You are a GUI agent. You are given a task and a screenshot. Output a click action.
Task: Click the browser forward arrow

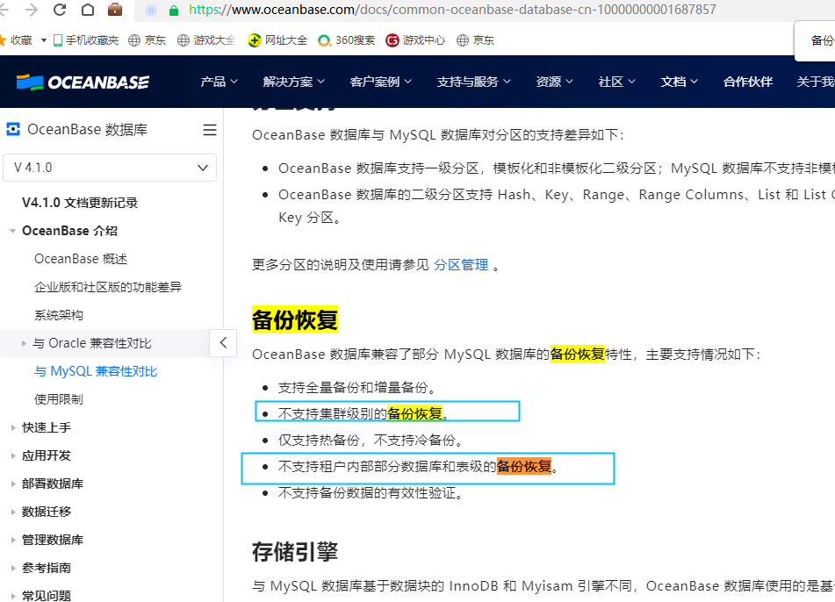[32, 10]
